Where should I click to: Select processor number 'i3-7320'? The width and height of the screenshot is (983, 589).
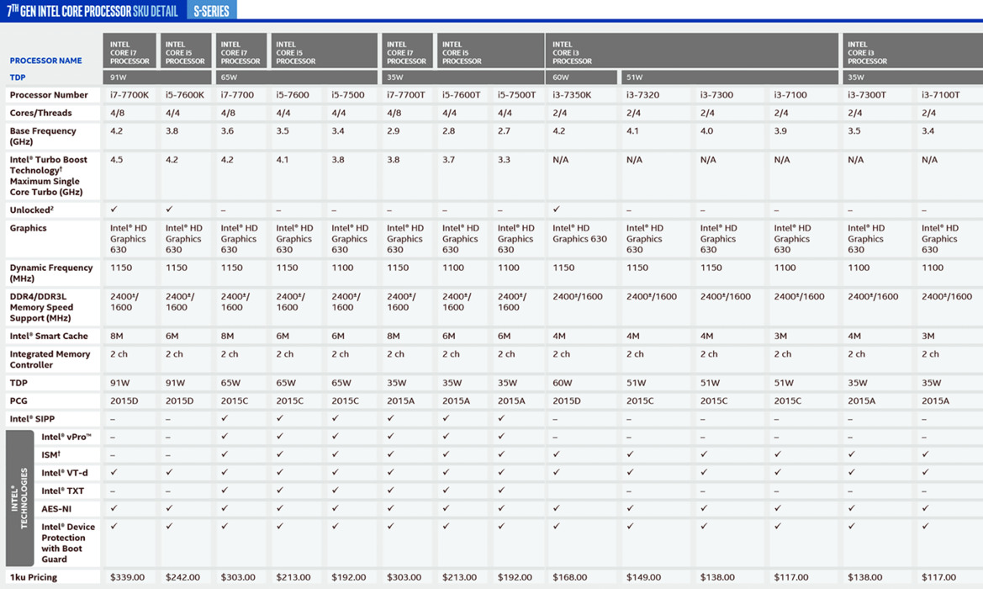[642, 95]
